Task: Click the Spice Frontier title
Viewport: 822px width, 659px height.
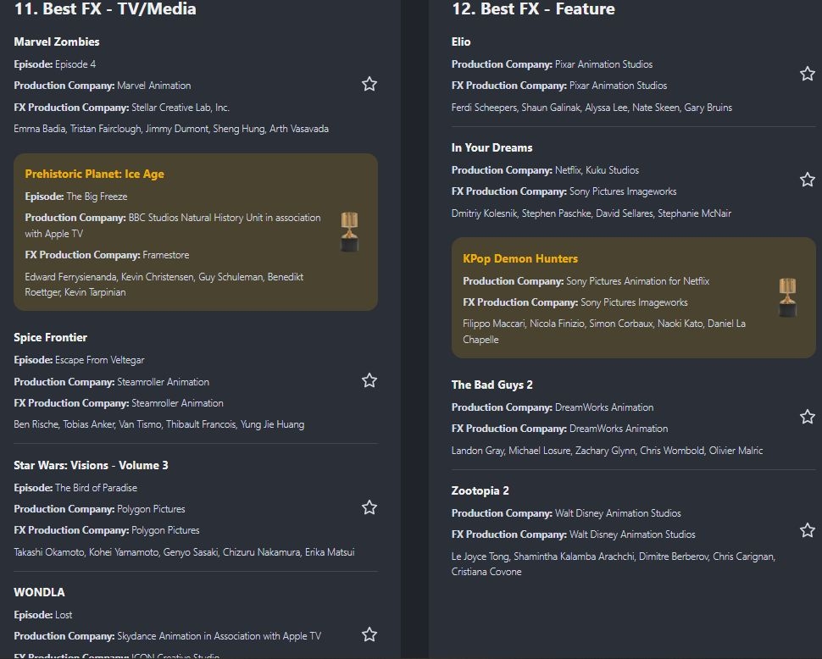Action: click(x=50, y=337)
